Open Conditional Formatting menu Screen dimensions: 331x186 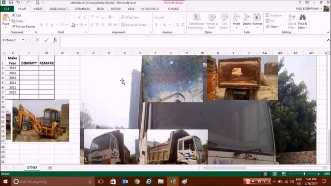(196, 21)
